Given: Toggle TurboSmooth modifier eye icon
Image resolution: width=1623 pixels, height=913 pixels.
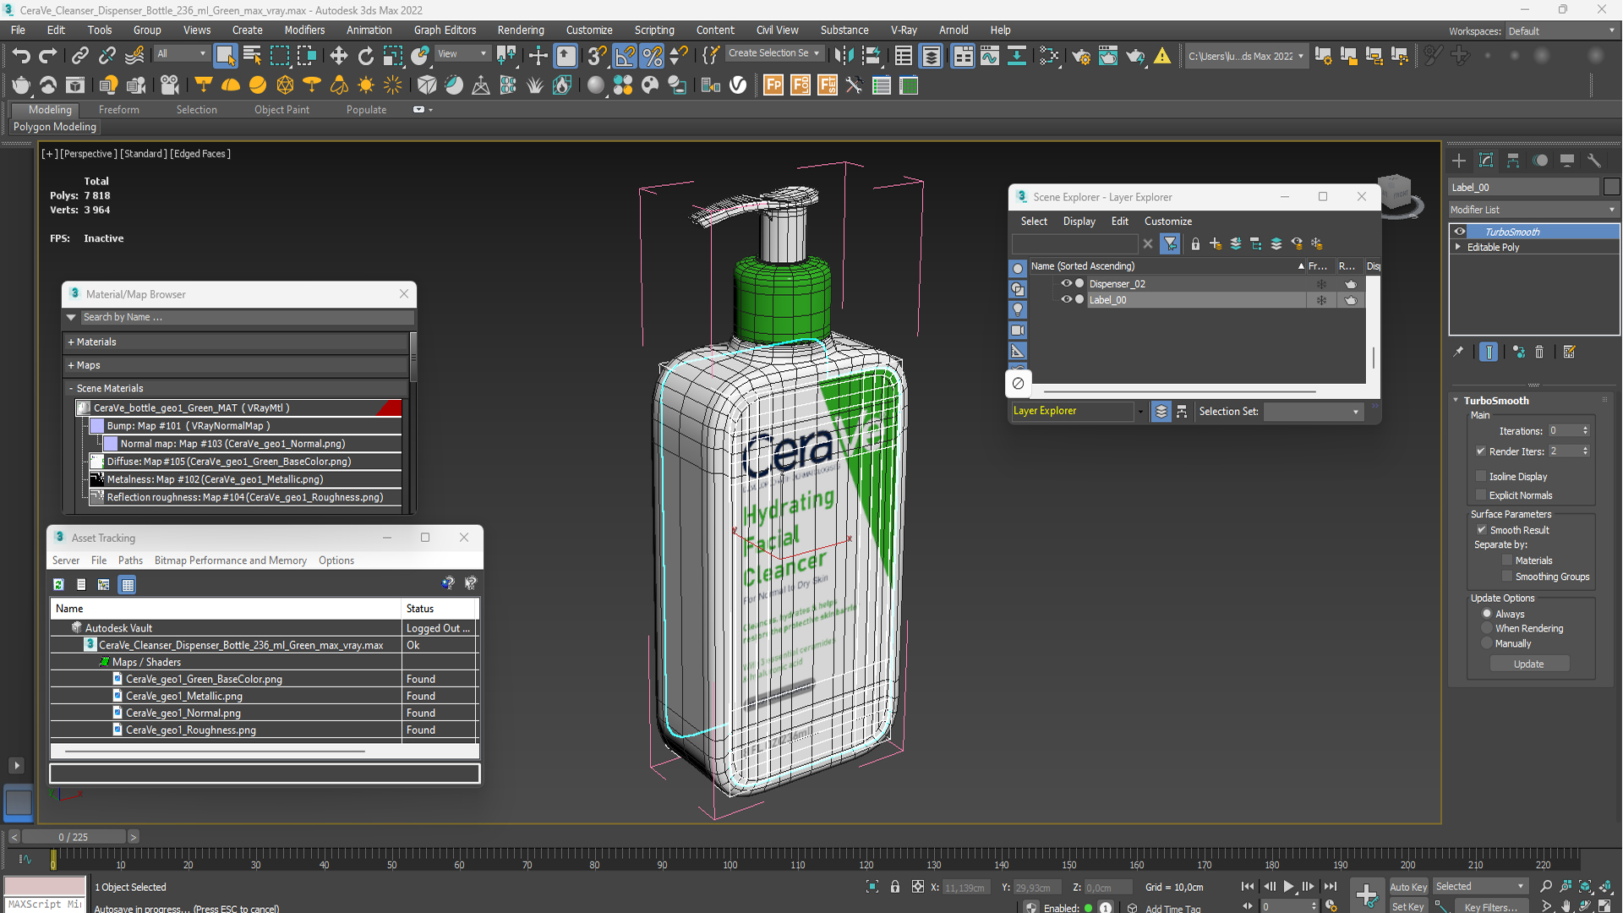Looking at the screenshot, I should [x=1460, y=232].
